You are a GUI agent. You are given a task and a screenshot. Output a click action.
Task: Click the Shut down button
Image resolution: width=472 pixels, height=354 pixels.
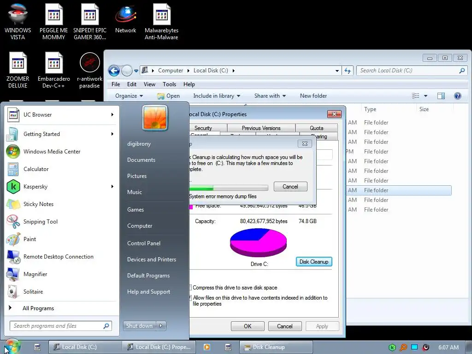(140, 326)
